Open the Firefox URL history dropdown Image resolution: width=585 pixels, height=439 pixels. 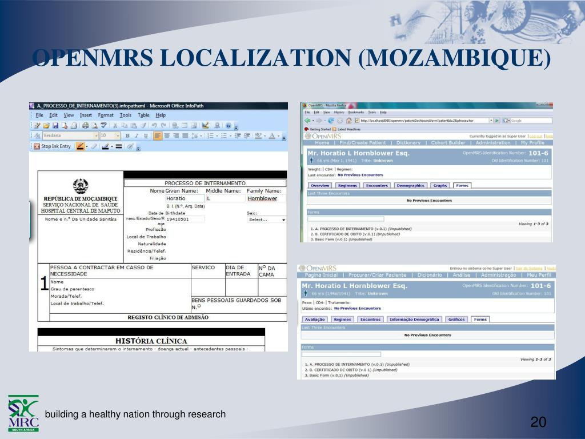(491, 121)
